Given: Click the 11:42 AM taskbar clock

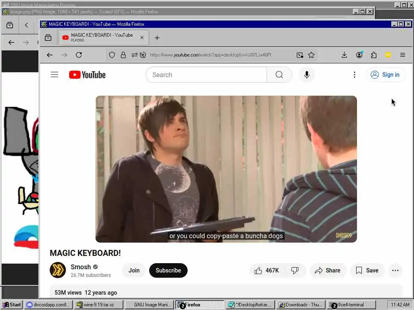Looking at the screenshot, I should click(400, 305).
